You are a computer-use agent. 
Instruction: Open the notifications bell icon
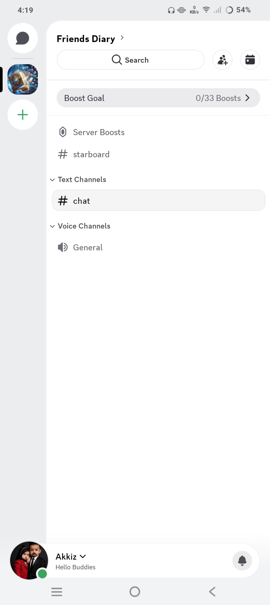tap(242, 561)
